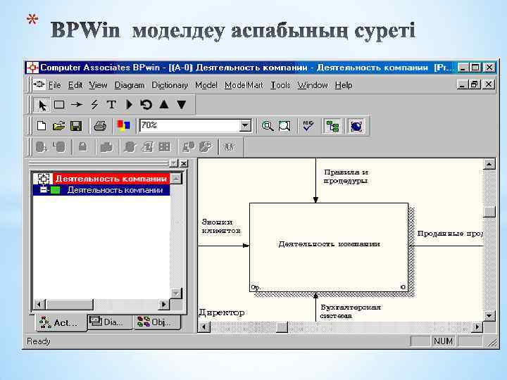Click the diagram vertical scrollbar thumb
Screen dimensions: 507x380
click(x=489, y=212)
